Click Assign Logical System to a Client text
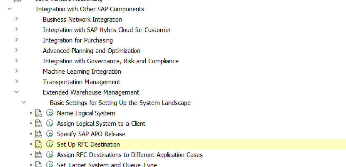The height and width of the screenshot is (167, 346). point(101,124)
